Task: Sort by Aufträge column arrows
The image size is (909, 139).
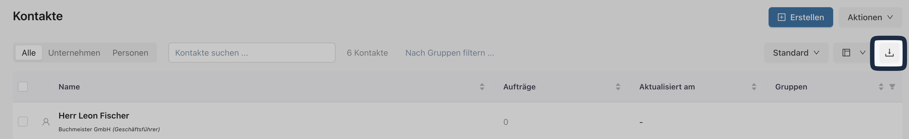Action: (618, 87)
